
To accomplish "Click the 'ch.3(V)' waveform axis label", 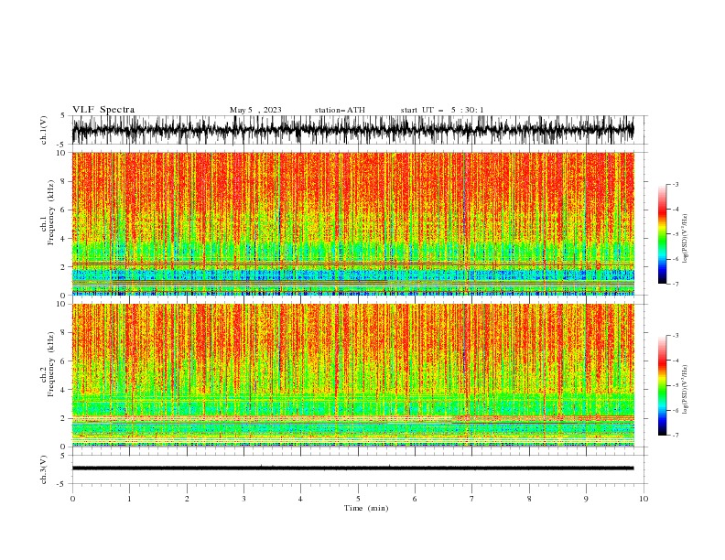I will pyautogui.click(x=44, y=469).
